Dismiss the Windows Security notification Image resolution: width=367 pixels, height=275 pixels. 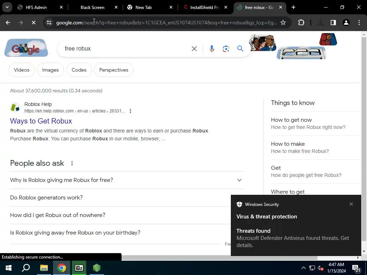coord(351,204)
